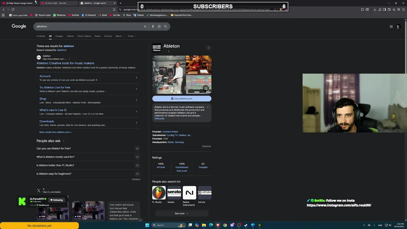This screenshot has width=407, height=229.
Task: Open three-dot options beside Ableton result
Action: point(69,59)
